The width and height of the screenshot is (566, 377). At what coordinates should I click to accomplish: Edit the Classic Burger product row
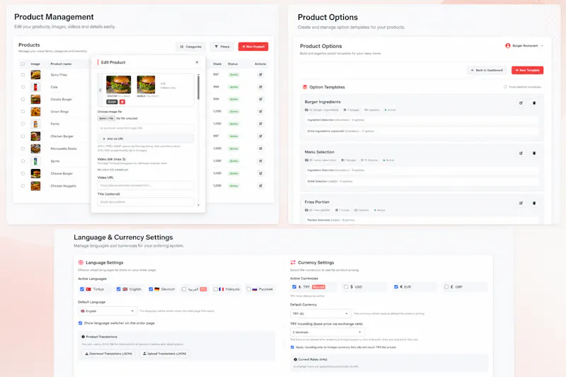(260, 99)
